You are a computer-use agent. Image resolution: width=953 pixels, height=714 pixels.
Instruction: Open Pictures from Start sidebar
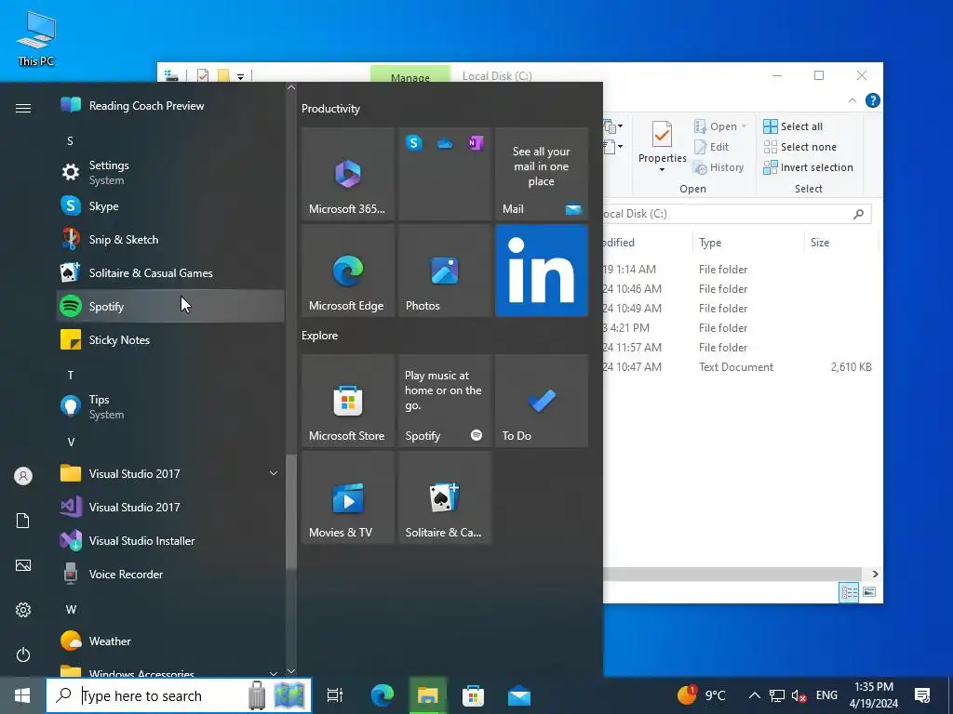click(23, 565)
